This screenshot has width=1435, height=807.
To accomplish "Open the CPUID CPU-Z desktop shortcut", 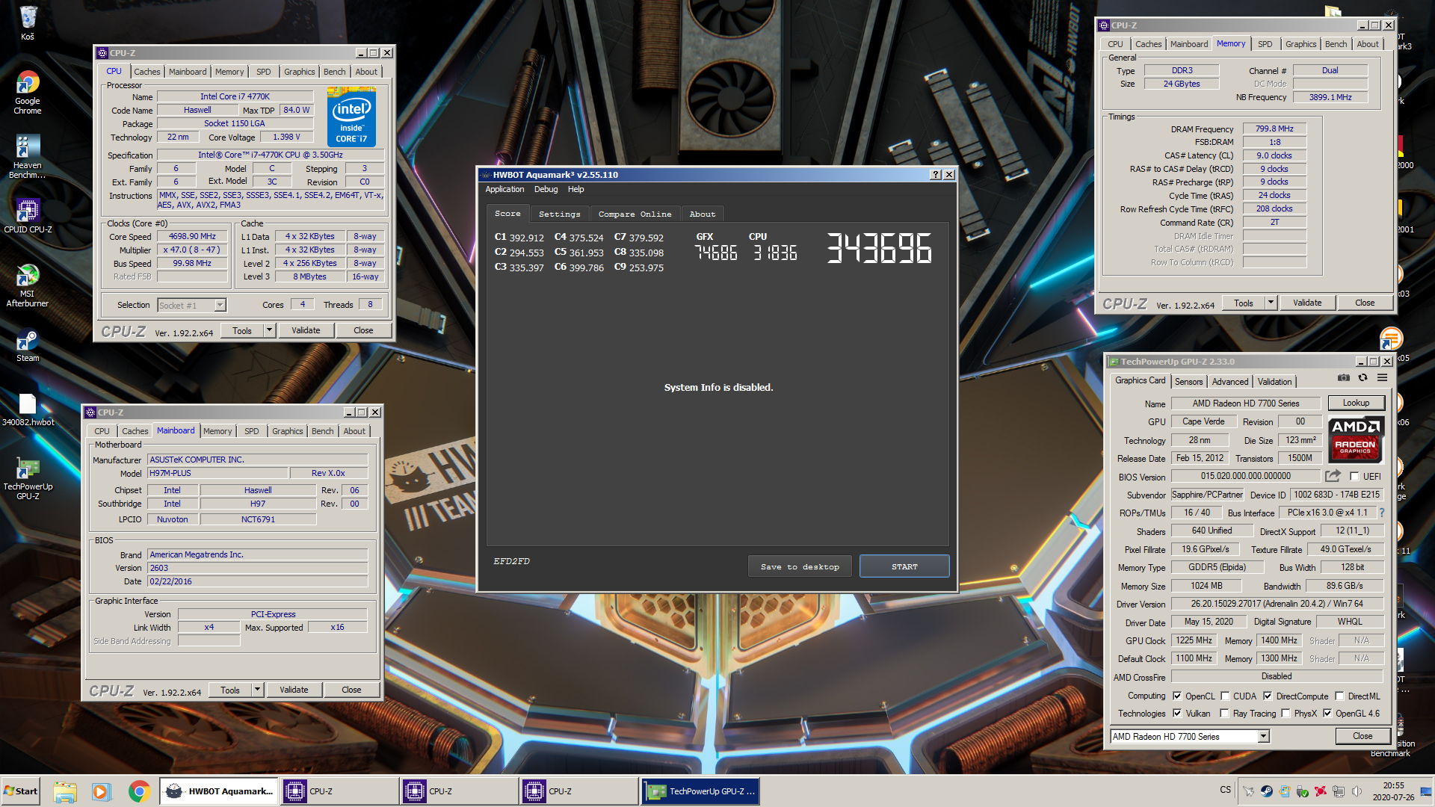I will pos(28,216).
